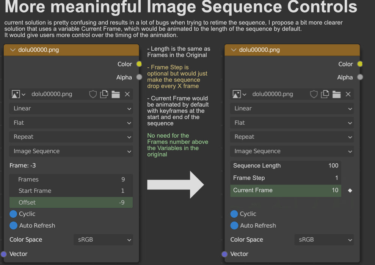Screen dimensions: 375x265
Task: Collapse the right dolu00000.png node header
Action: [x=234, y=50]
